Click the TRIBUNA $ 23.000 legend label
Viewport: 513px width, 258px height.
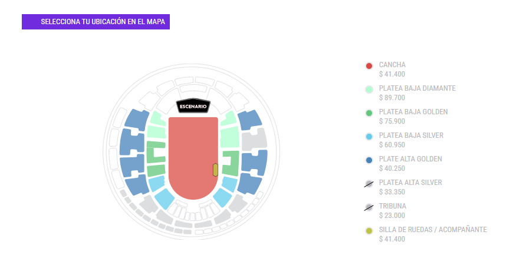click(x=393, y=211)
